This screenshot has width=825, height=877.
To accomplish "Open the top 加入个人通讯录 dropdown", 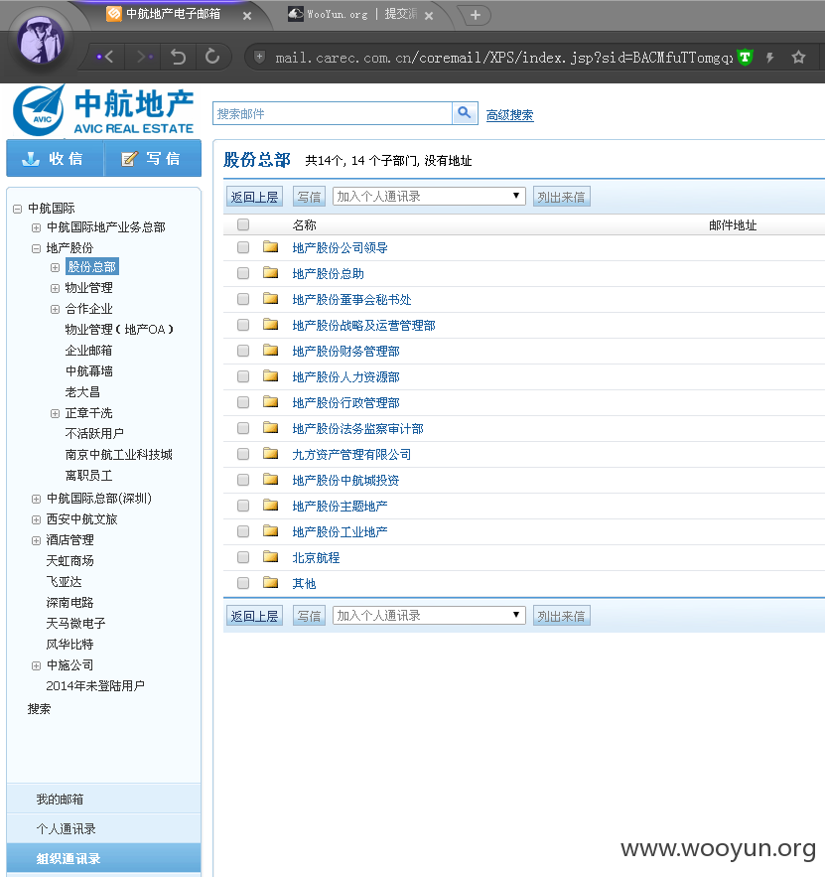I will pyautogui.click(x=429, y=197).
